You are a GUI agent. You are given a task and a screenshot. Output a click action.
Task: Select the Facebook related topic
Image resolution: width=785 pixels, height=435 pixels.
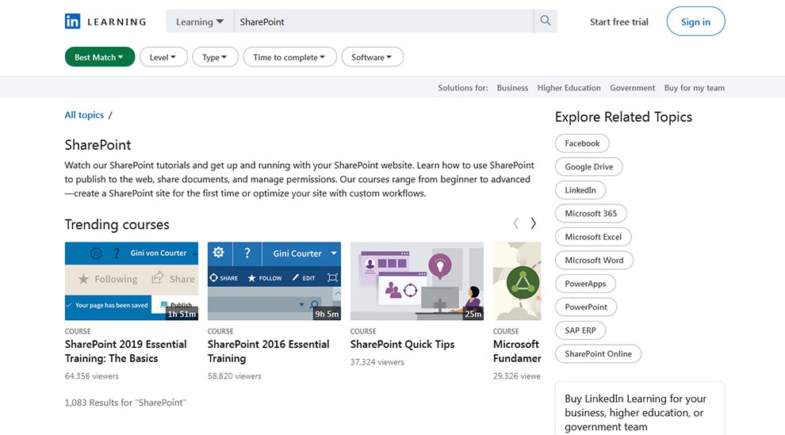click(x=582, y=143)
